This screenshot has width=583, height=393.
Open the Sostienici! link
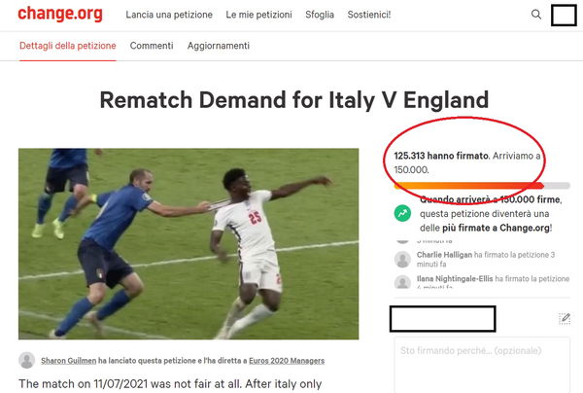(369, 15)
